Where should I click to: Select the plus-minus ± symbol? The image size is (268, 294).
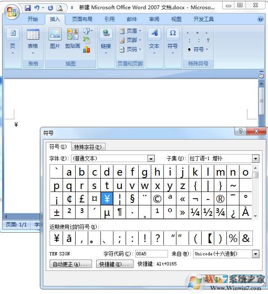[56, 212]
